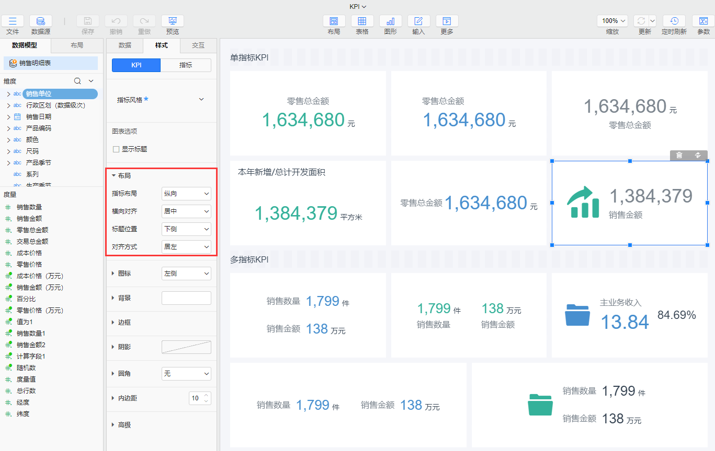Click the search icon beside 维度
This screenshot has height=451, width=715.
(x=77, y=81)
